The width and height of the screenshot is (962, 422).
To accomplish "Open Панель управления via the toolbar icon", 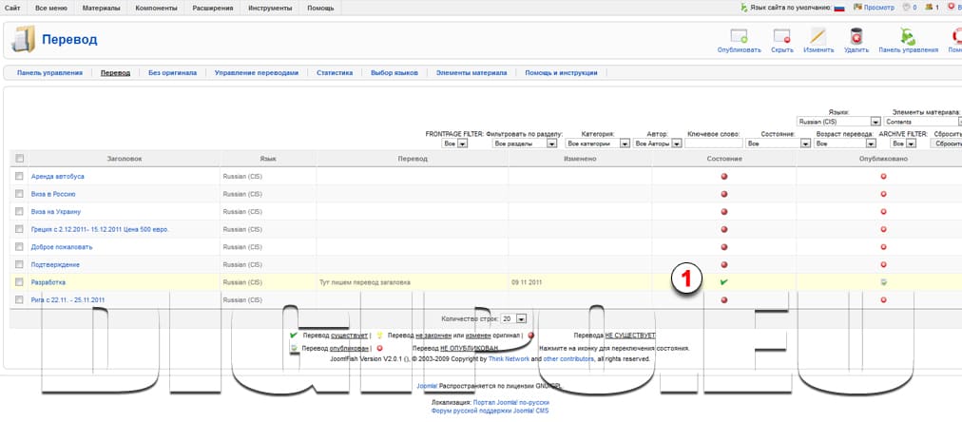I will tap(908, 37).
